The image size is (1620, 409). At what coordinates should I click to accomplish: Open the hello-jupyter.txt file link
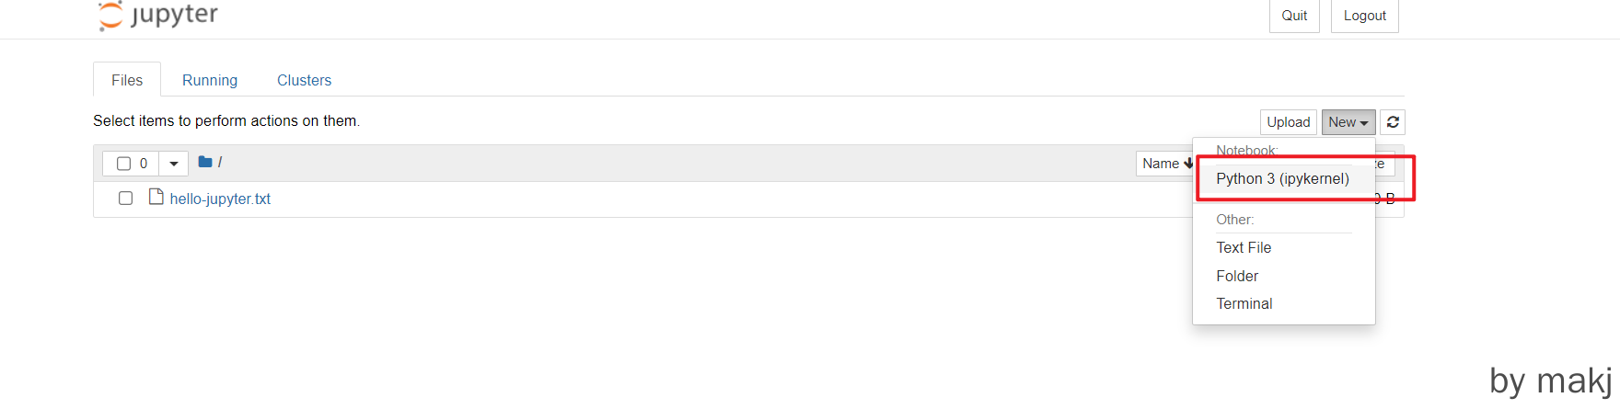(x=220, y=199)
